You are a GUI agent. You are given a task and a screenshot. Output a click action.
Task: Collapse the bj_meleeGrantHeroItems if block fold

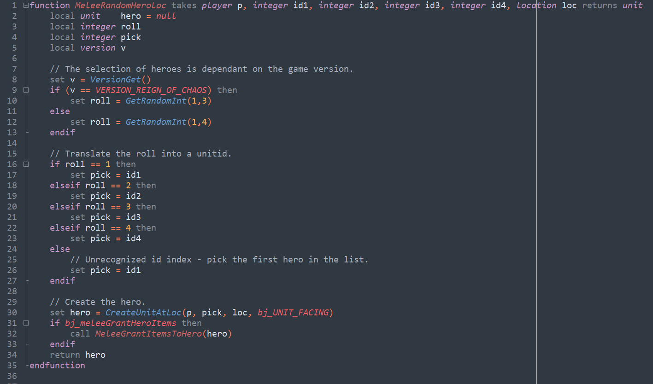pos(26,323)
